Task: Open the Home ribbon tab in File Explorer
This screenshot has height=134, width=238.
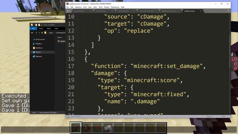Action: tap(41, 28)
